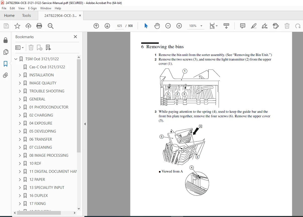Star this file with bookmark star icon

click(17, 26)
